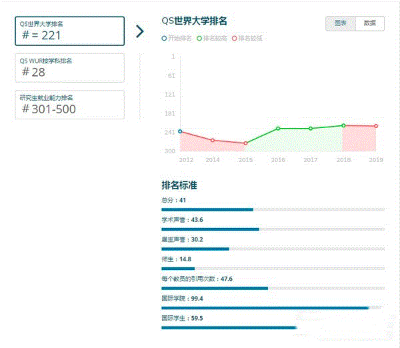This screenshot has height=348, width=400.
Task: Click the 总分 41 progress bar
Action: pos(273,210)
